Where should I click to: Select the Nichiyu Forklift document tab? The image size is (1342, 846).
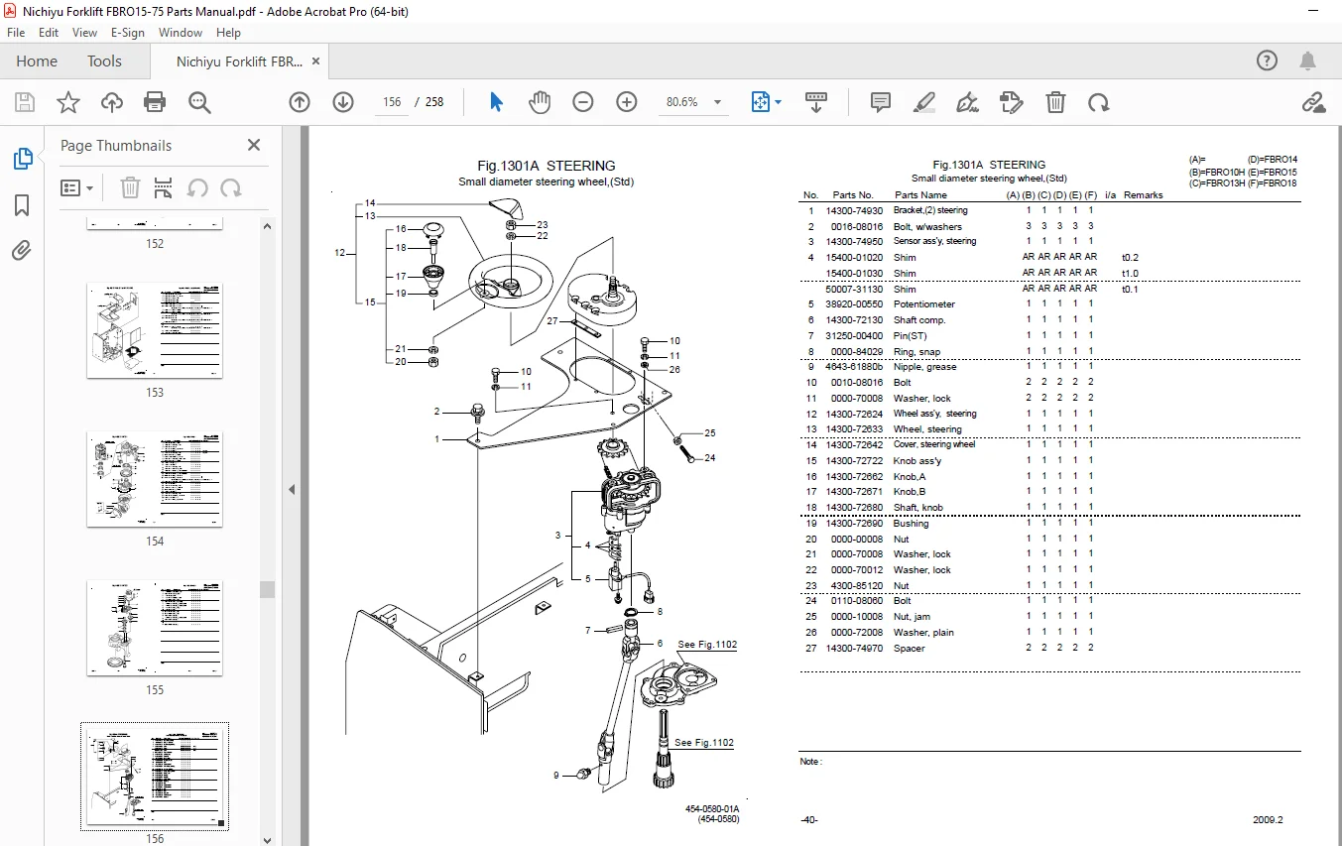click(x=239, y=61)
